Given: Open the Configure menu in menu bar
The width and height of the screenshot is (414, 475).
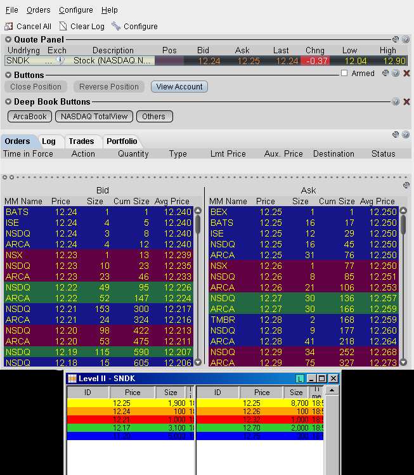Looking at the screenshot, I should click(x=76, y=10).
